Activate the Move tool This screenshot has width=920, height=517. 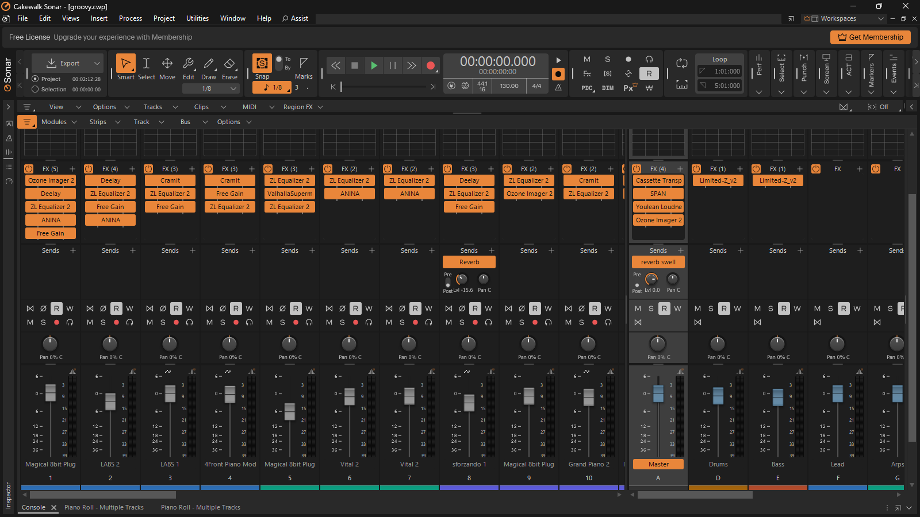167,67
